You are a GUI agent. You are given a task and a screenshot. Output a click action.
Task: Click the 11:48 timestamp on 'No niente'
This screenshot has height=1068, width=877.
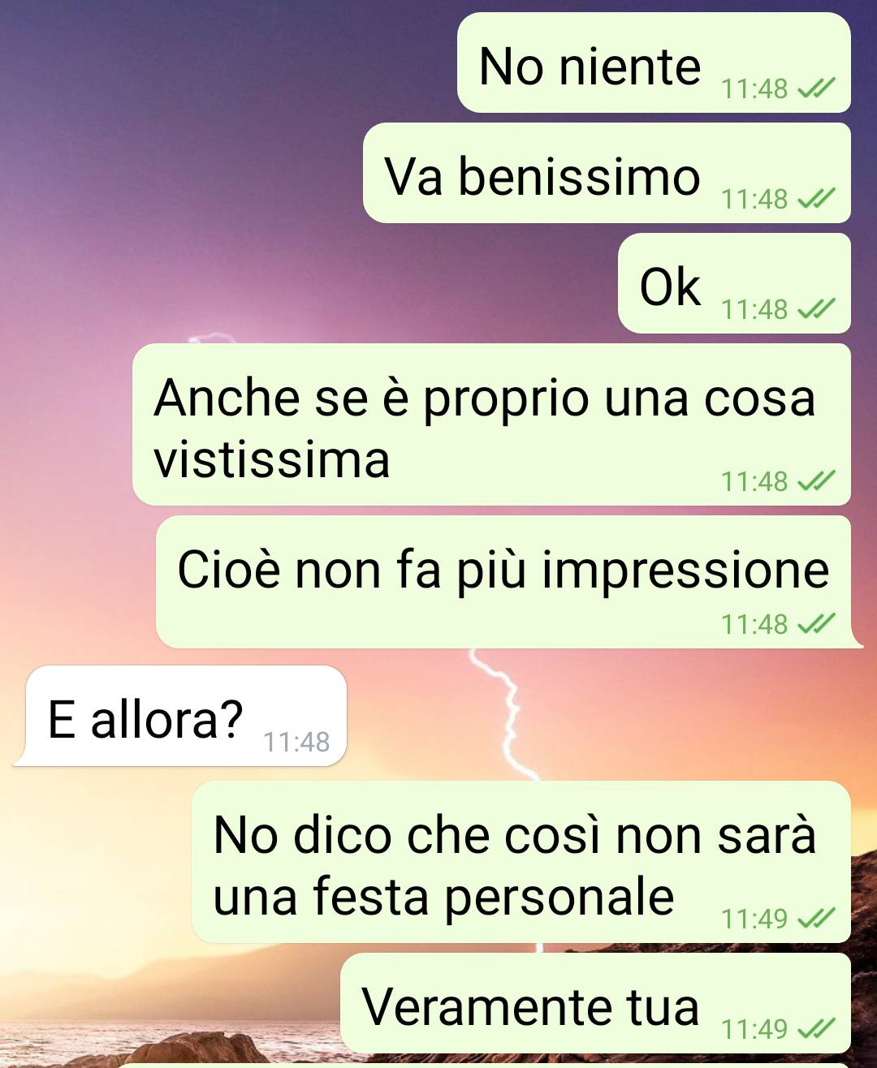click(754, 88)
